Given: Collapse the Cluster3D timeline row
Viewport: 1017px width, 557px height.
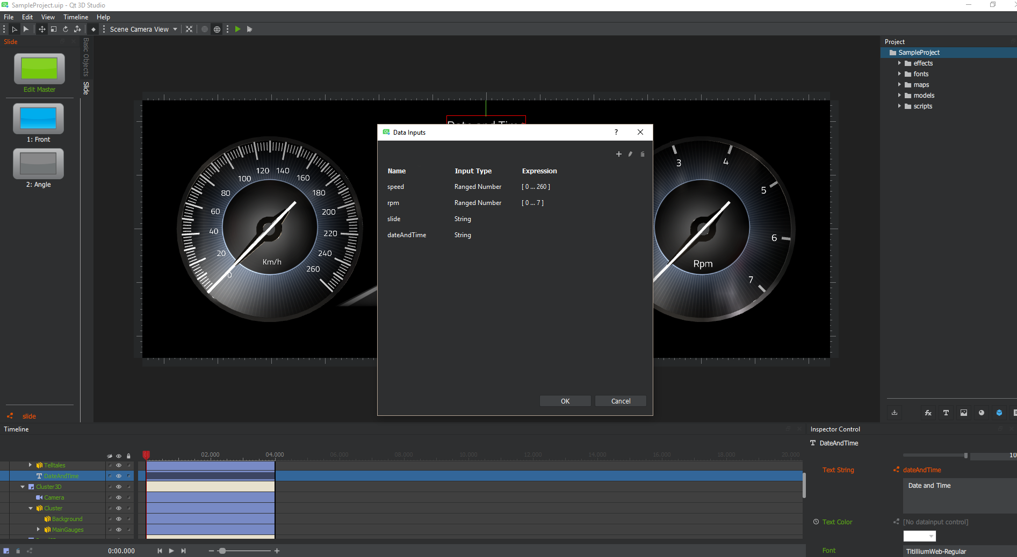Looking at the screenshot, I should coord(23,487).
